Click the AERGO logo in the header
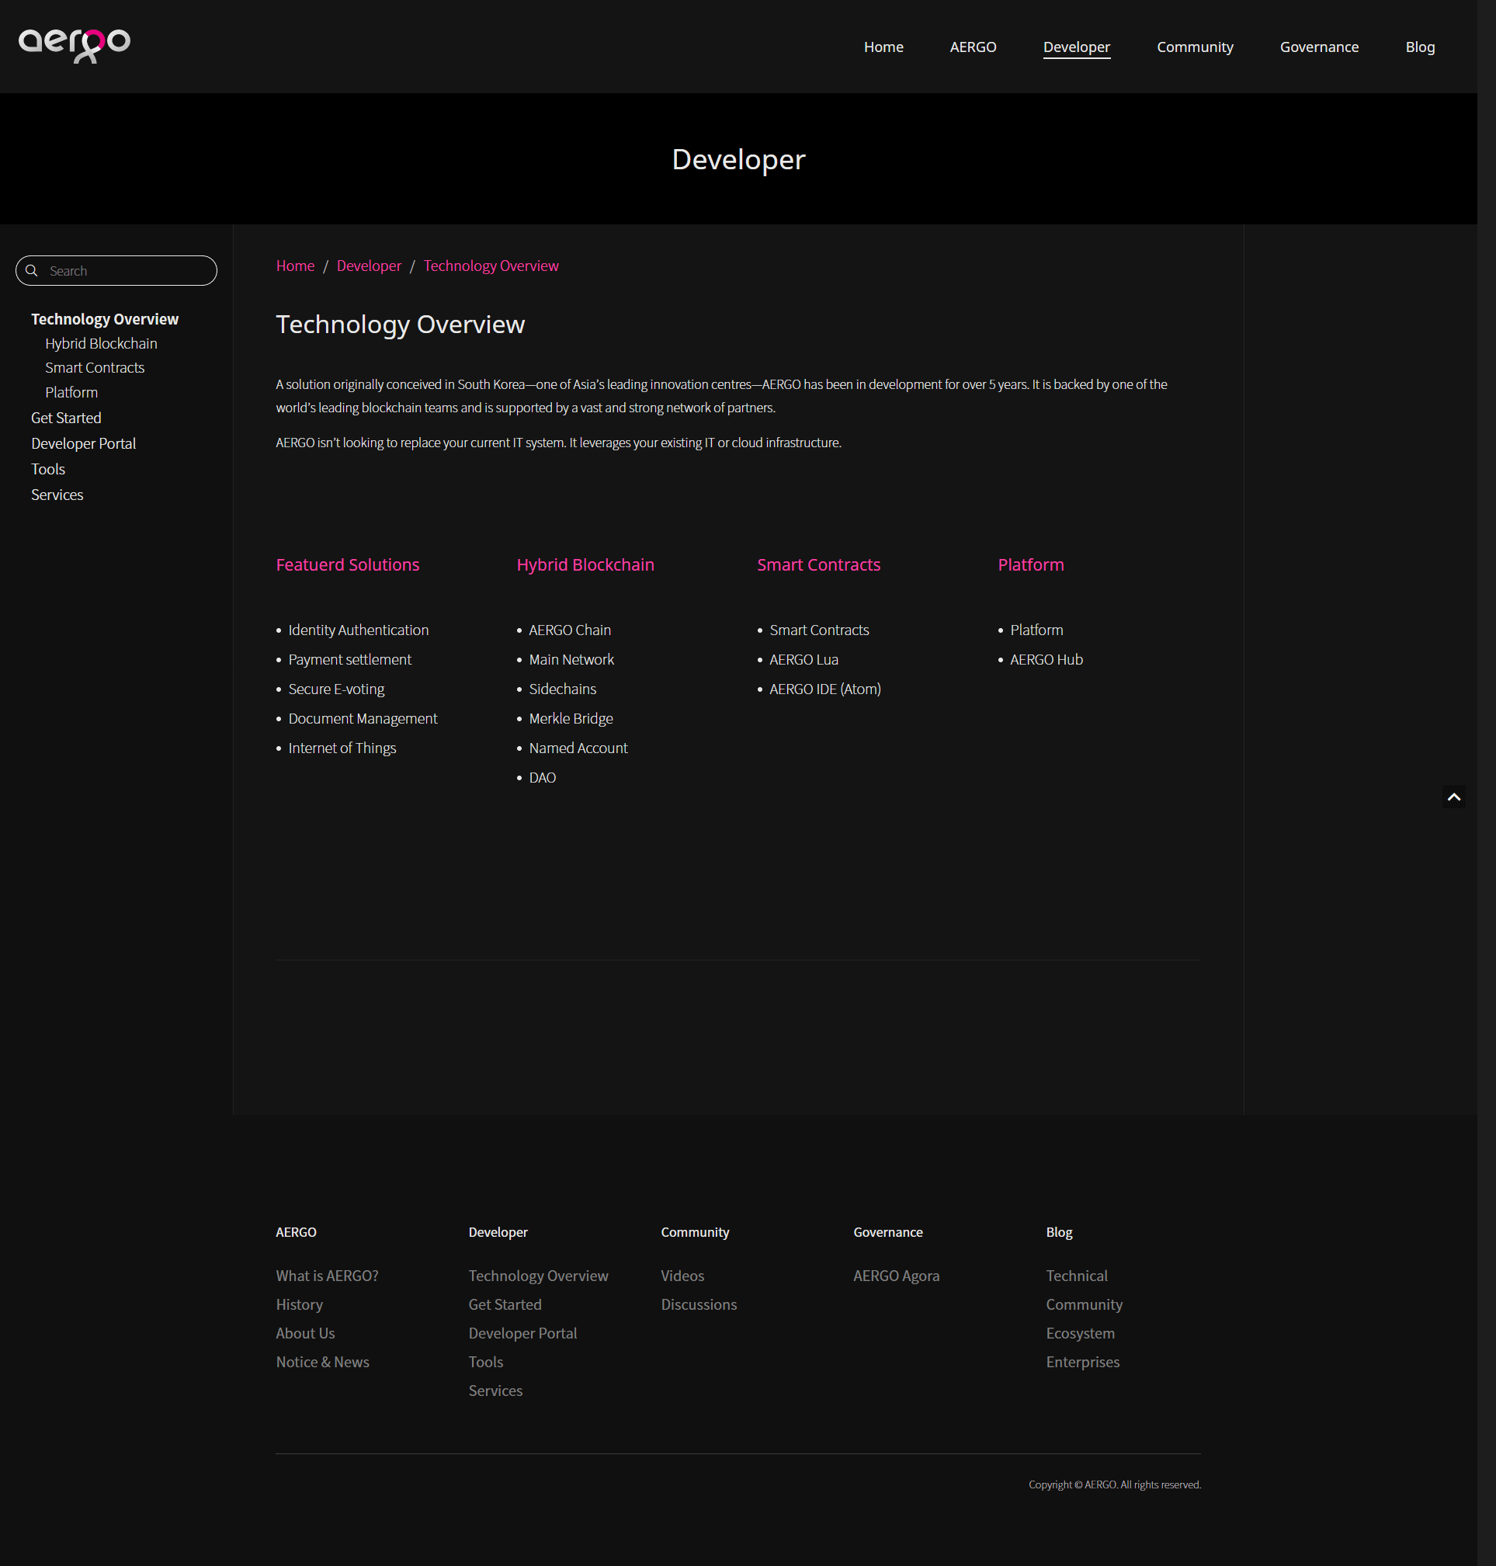Image resolution: width=1496 pixels, height=1566 pixels. click(75, 45)
